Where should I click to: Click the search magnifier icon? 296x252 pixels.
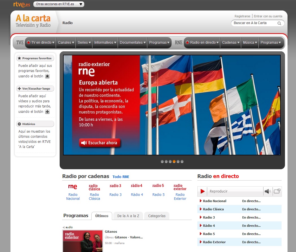pos(279,23)
